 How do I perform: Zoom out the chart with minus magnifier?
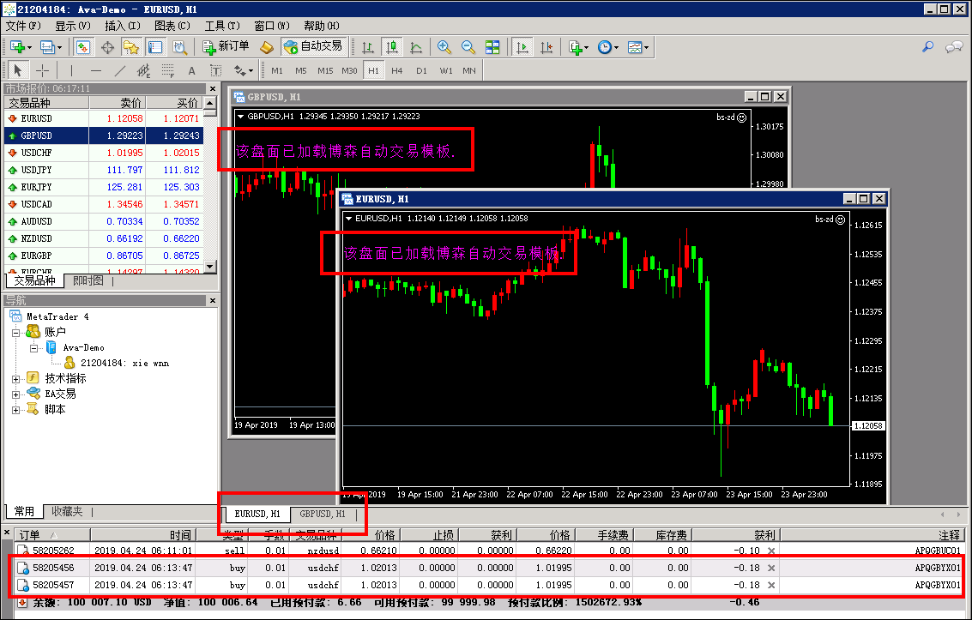(x=468, y=47)
